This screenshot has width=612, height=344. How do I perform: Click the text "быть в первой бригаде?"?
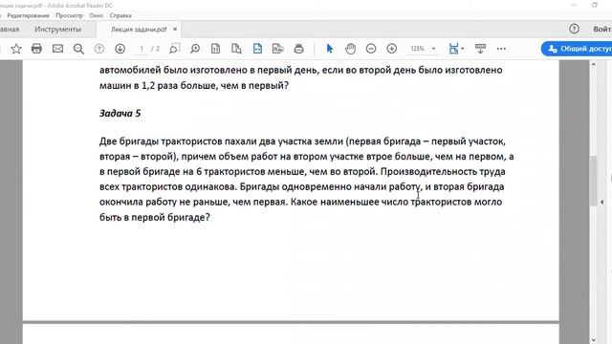pyautogui.click(x=155, y=217)
